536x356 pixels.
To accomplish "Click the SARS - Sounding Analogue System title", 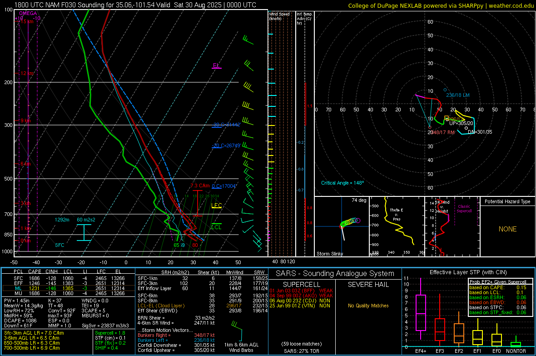I will tap(335, 274).
